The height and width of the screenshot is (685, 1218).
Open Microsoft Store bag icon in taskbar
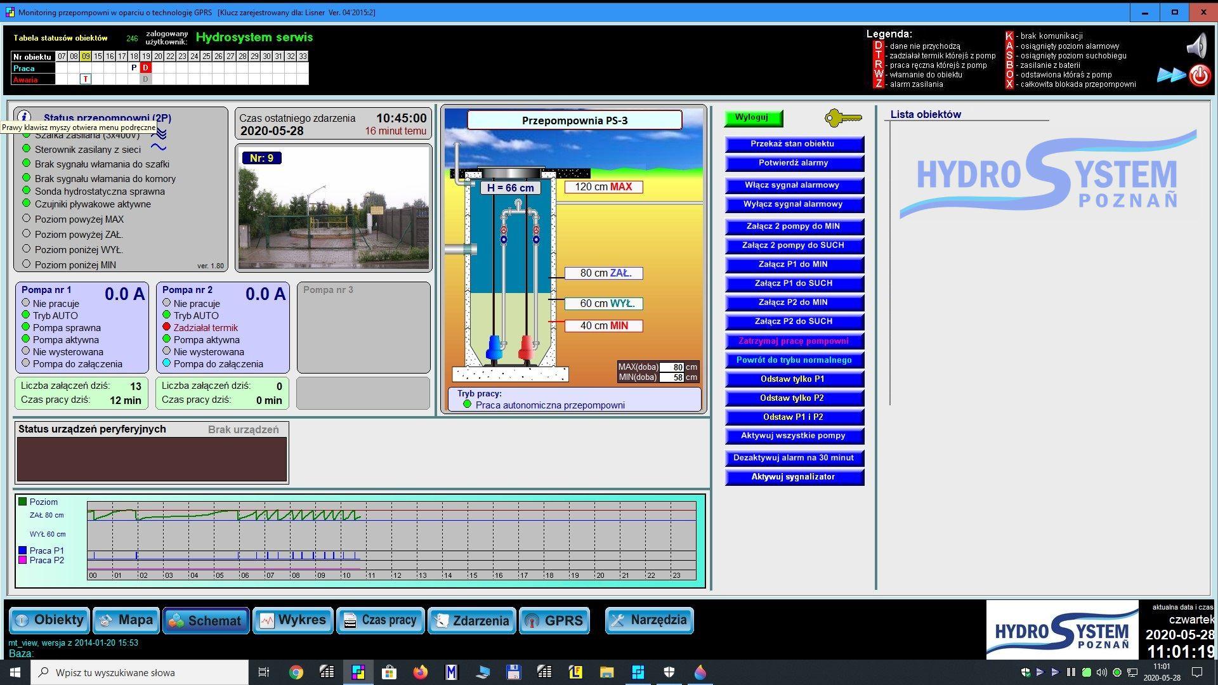click(x=389, y=672)
